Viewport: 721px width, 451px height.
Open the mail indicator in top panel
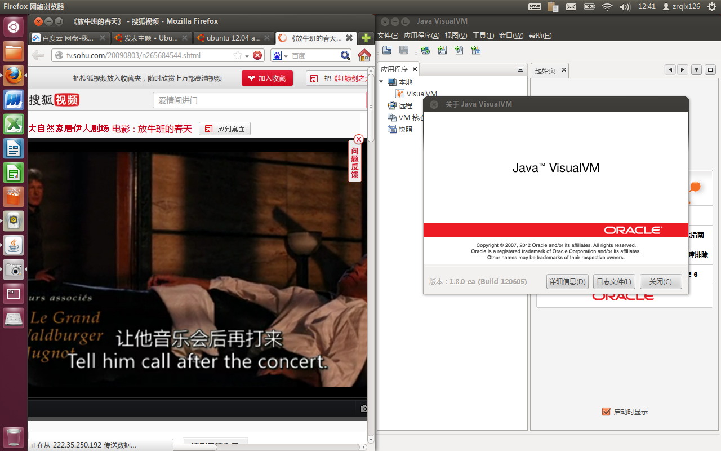pyautogui.click(x=571, y=7)
